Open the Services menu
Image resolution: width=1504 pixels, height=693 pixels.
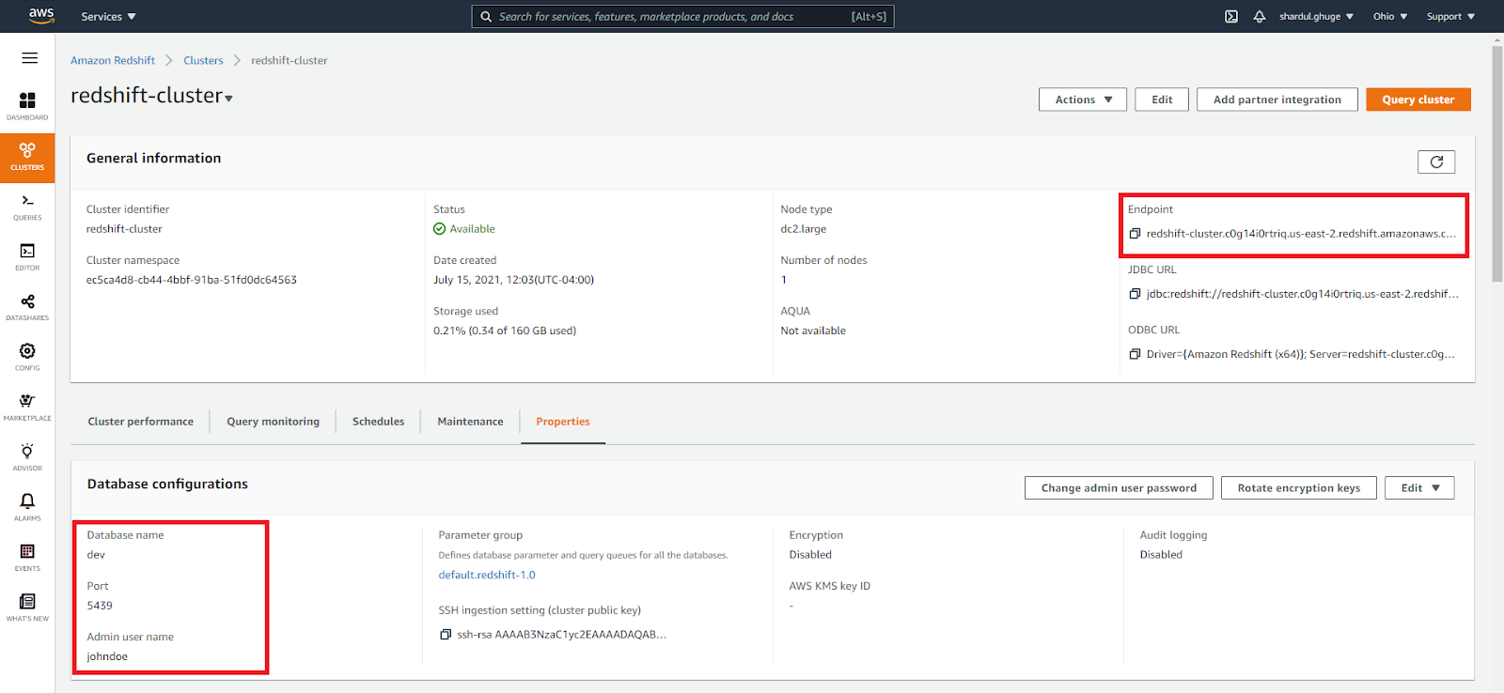108,17
